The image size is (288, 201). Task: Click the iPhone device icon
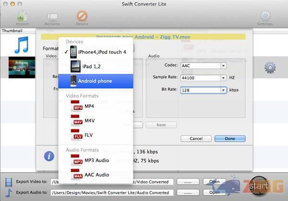(x=73, y=52)
